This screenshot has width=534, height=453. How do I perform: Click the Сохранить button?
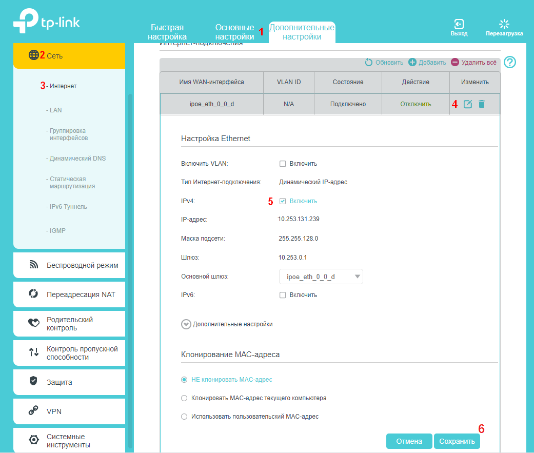click(457, 441)
